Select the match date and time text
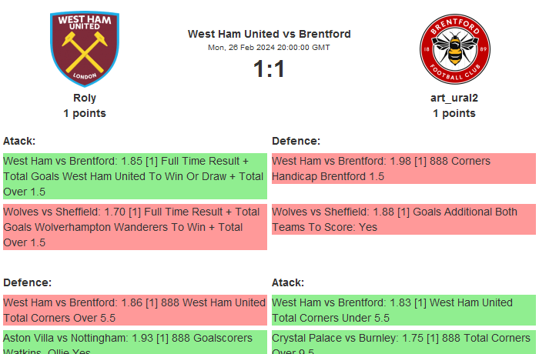Viewport: 539px width, 354px height. coord(269,48)
